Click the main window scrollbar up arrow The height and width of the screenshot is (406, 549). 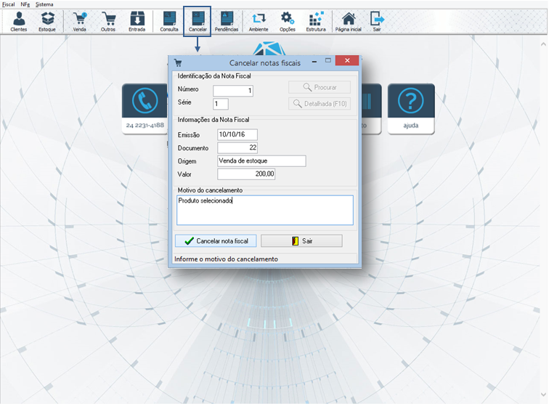click(x=543, y=44)
